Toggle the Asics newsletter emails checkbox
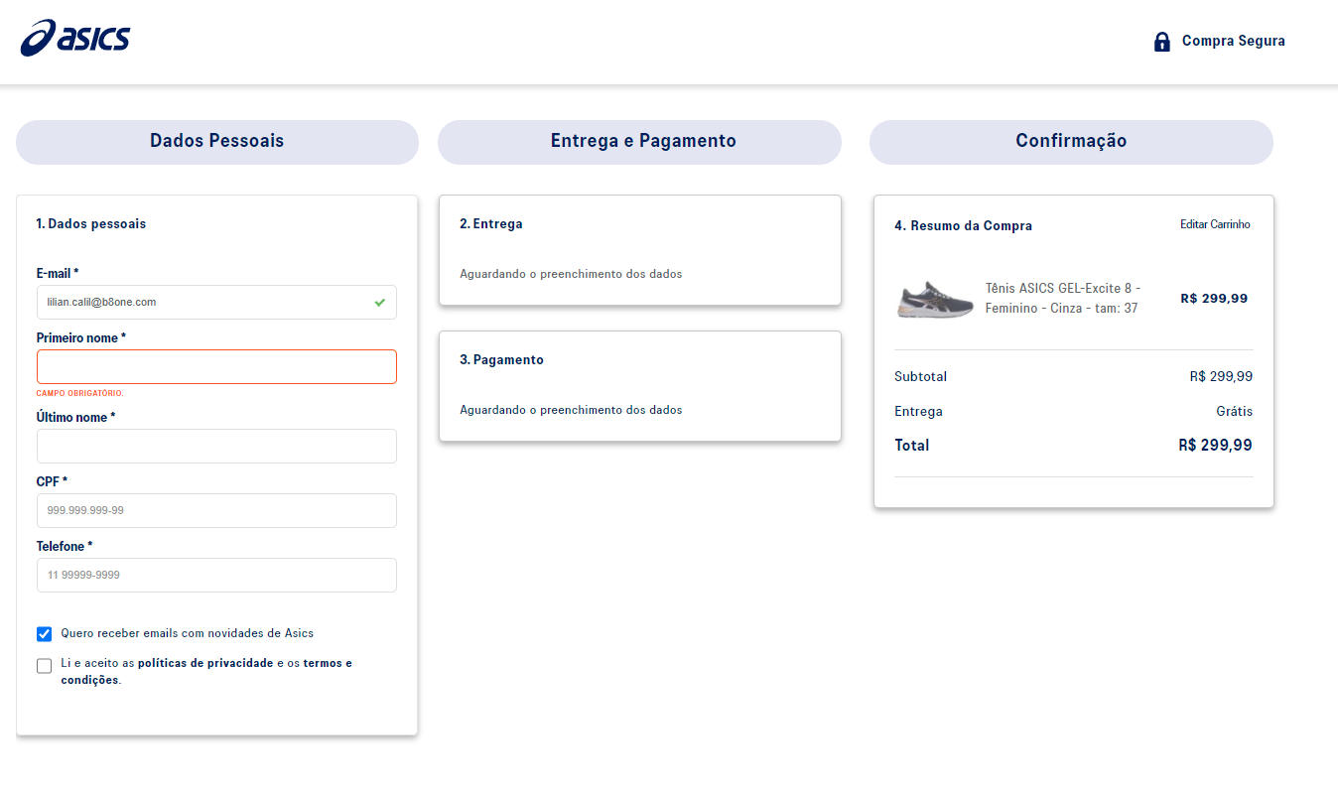 coord(44,634)
